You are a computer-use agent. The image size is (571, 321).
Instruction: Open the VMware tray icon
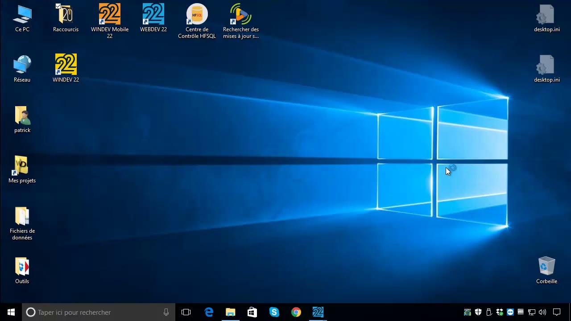pyautogui.click(x=521, y=312)
